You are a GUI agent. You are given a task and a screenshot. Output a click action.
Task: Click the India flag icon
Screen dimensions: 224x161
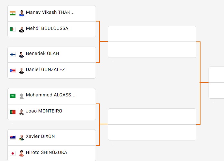[x=13, y=13]
